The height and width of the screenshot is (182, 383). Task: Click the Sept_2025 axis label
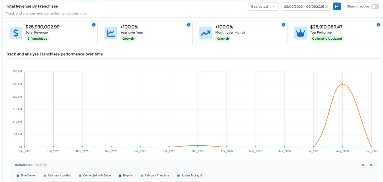point(25,151)
